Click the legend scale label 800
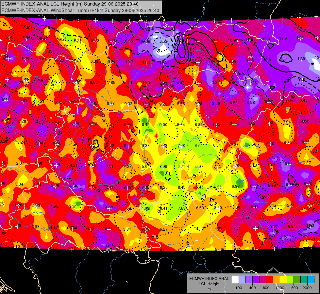The width and height of the screenshot is (320, 294). [x=266, y=288]
